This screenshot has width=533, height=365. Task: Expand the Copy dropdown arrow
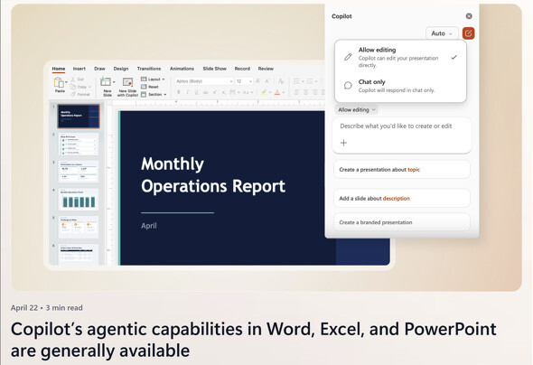point(89,87)
